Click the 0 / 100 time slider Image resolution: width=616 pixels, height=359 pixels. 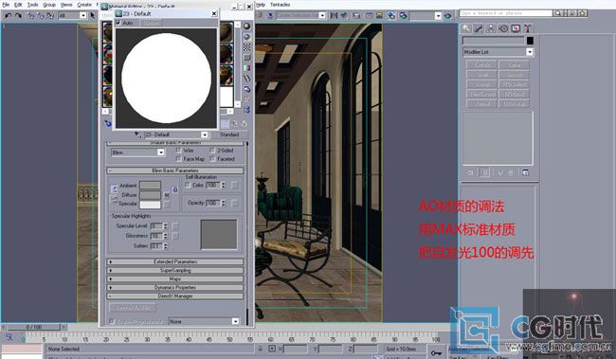[x=34, y=327]
